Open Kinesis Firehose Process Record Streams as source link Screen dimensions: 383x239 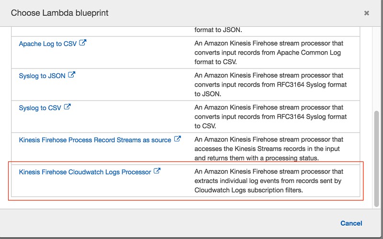[x=95, y=140]
